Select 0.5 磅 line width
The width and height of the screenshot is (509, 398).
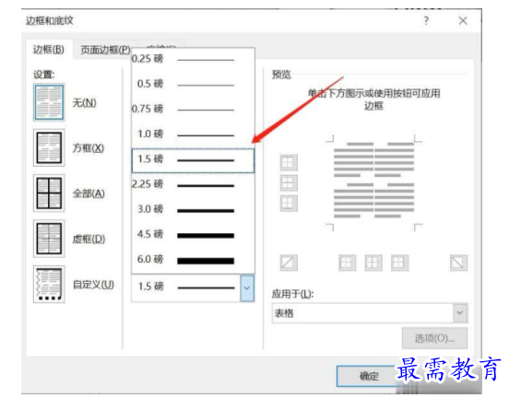tap(193, 85)
